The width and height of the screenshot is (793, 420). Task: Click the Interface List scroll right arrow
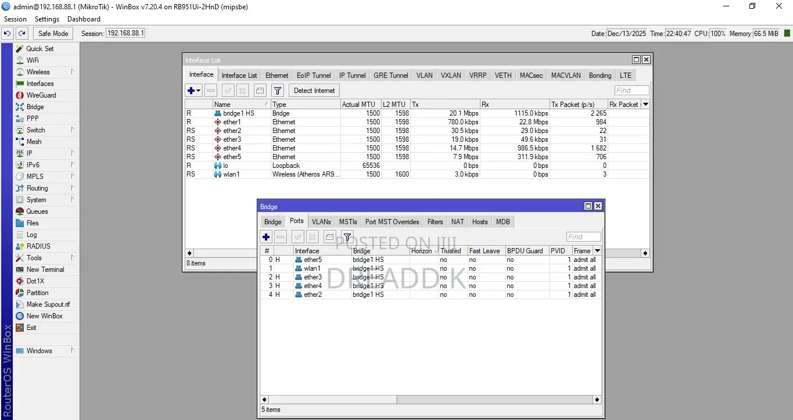click(x=645, y=253)
